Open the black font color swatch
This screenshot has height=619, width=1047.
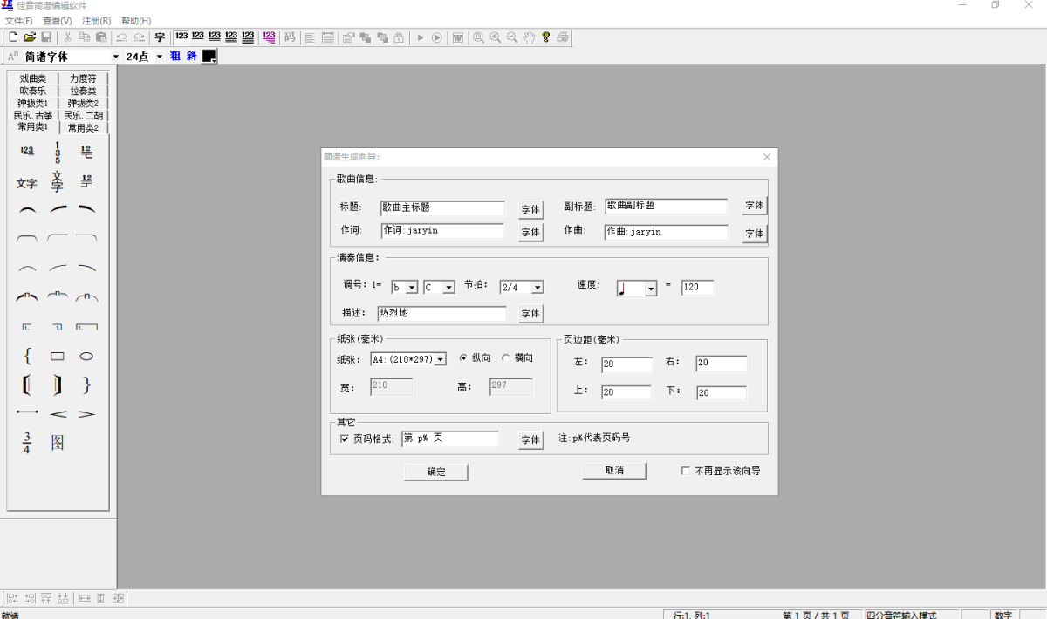pyautogui.click(x=209, y=56)
